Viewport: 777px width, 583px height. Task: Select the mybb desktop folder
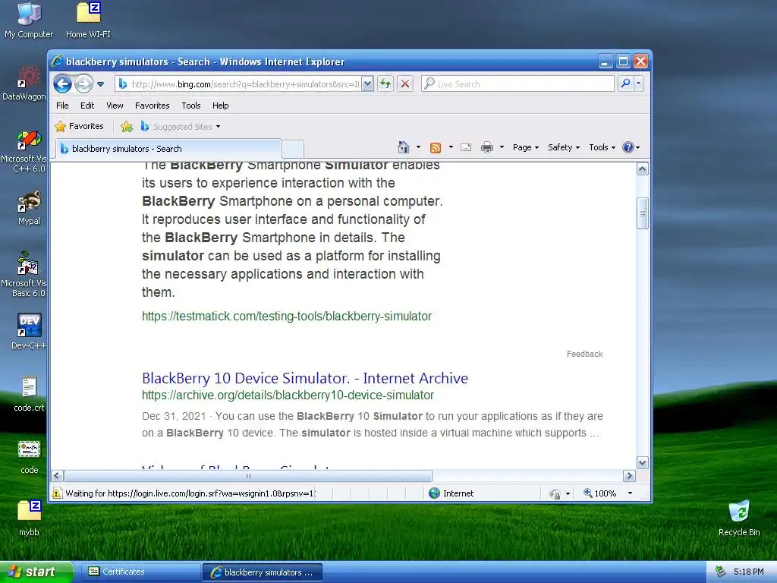29,518
